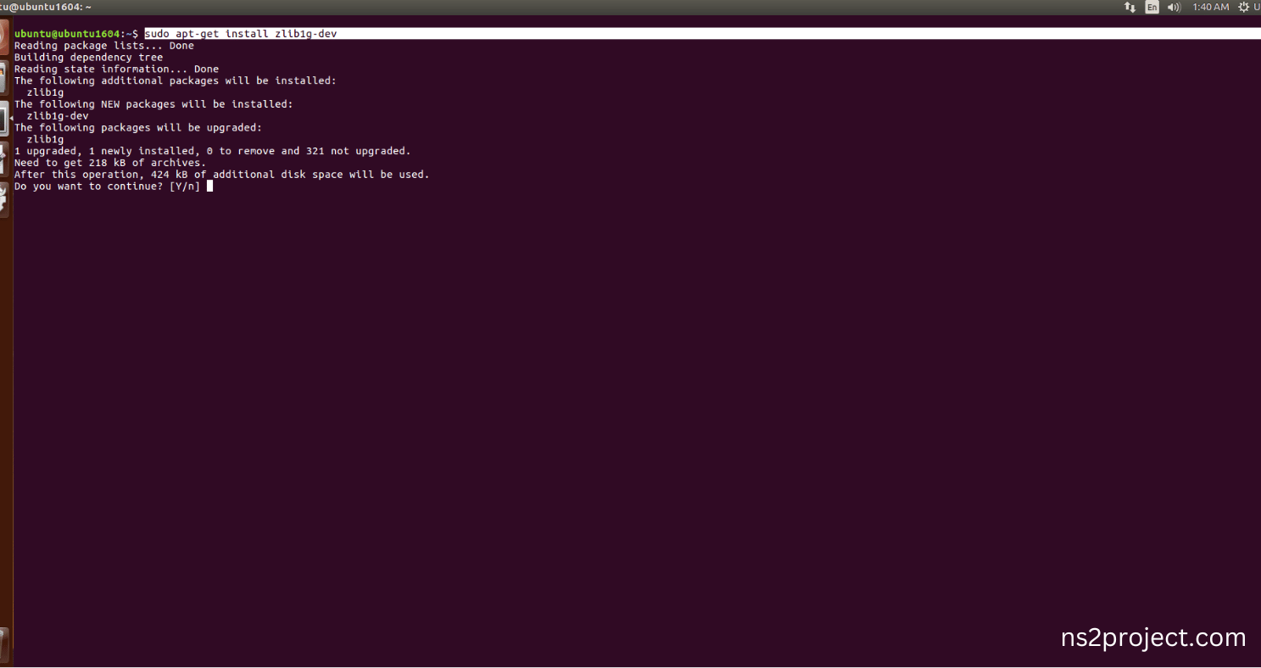The image size is (1261, 668).
Task: Click the 'Building dependency tree' line
Action: 88,58
